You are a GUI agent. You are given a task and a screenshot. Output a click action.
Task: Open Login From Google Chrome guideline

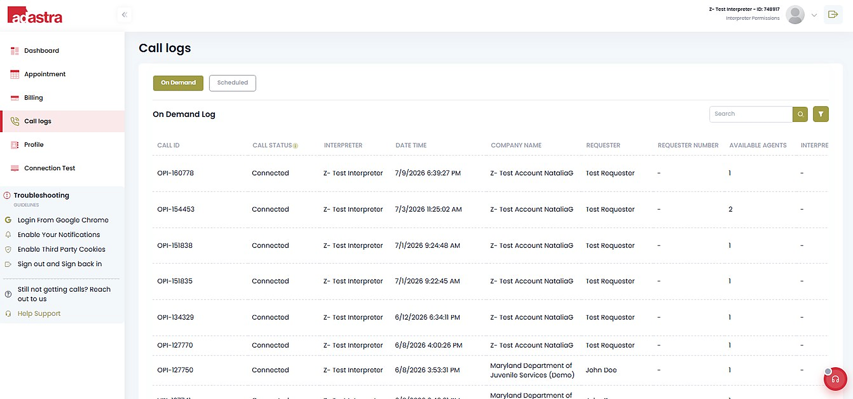[x=63, y=220]
